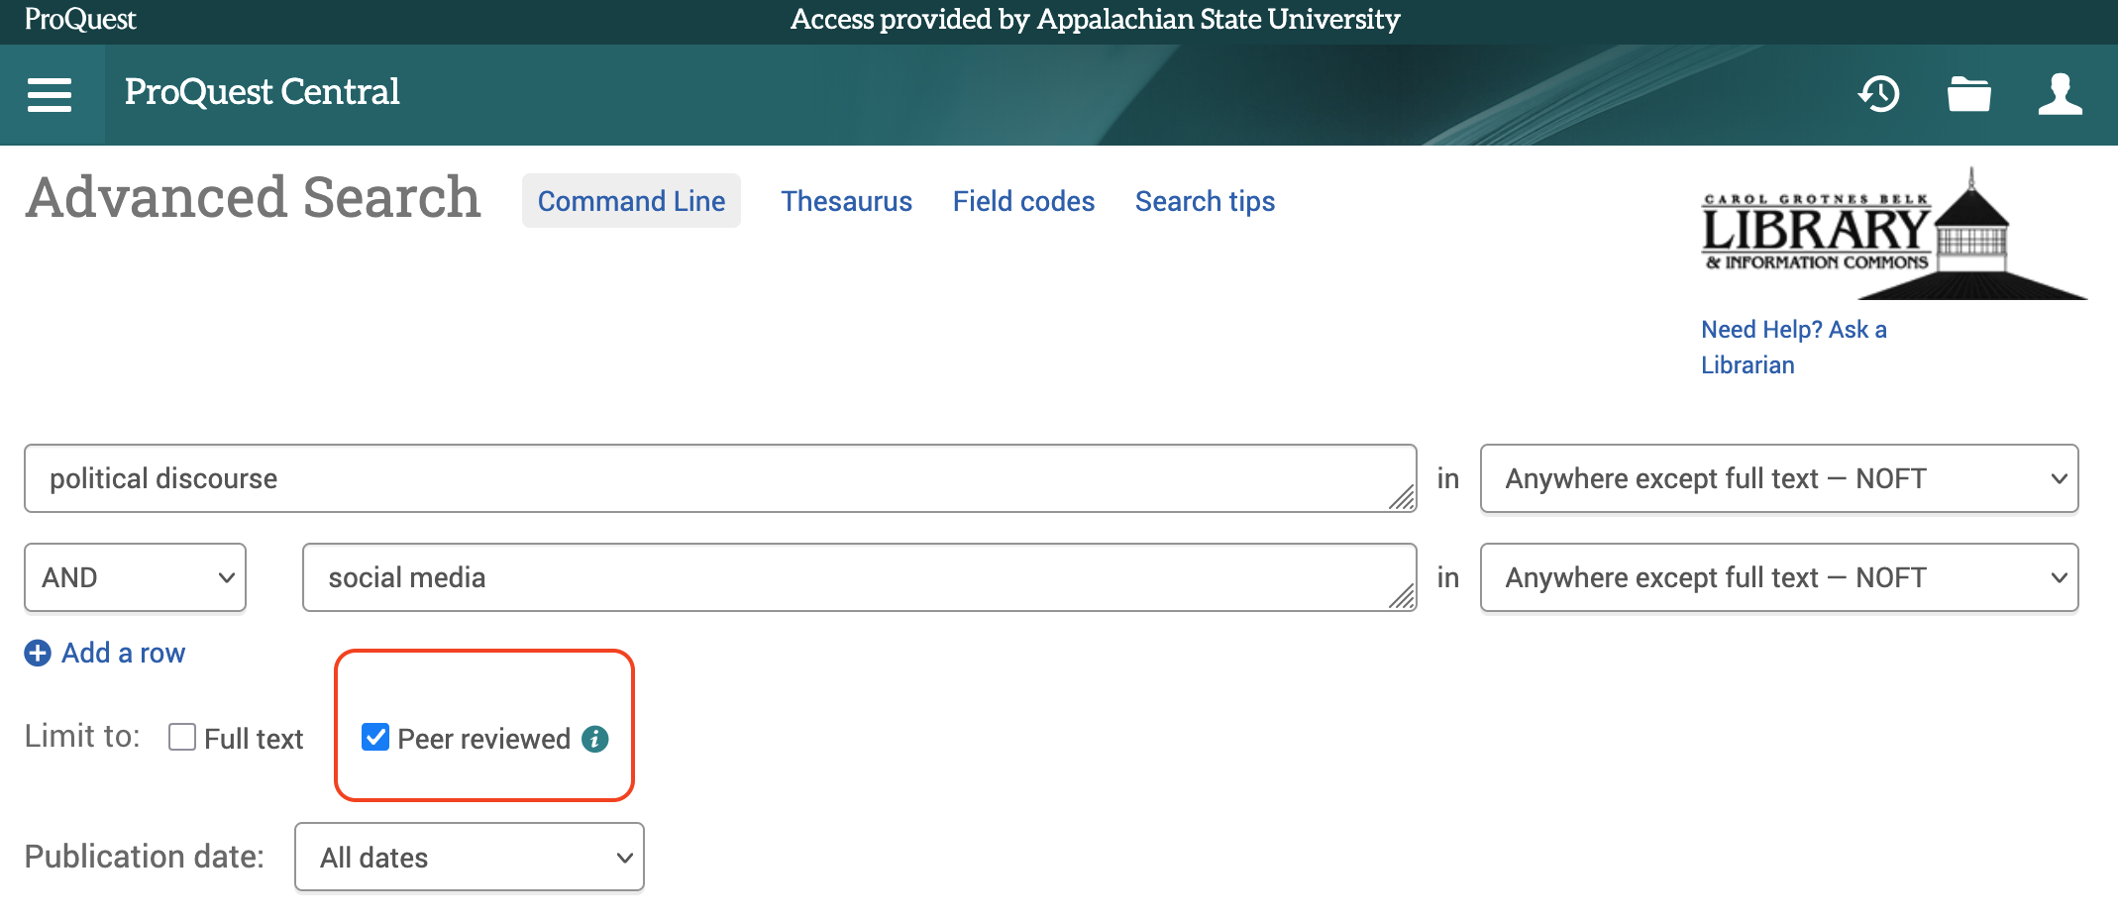The height and width of the screenshot is (919, 2118).
Task: Click the resize handle of social media box
Action: (x=1402, y=596)
